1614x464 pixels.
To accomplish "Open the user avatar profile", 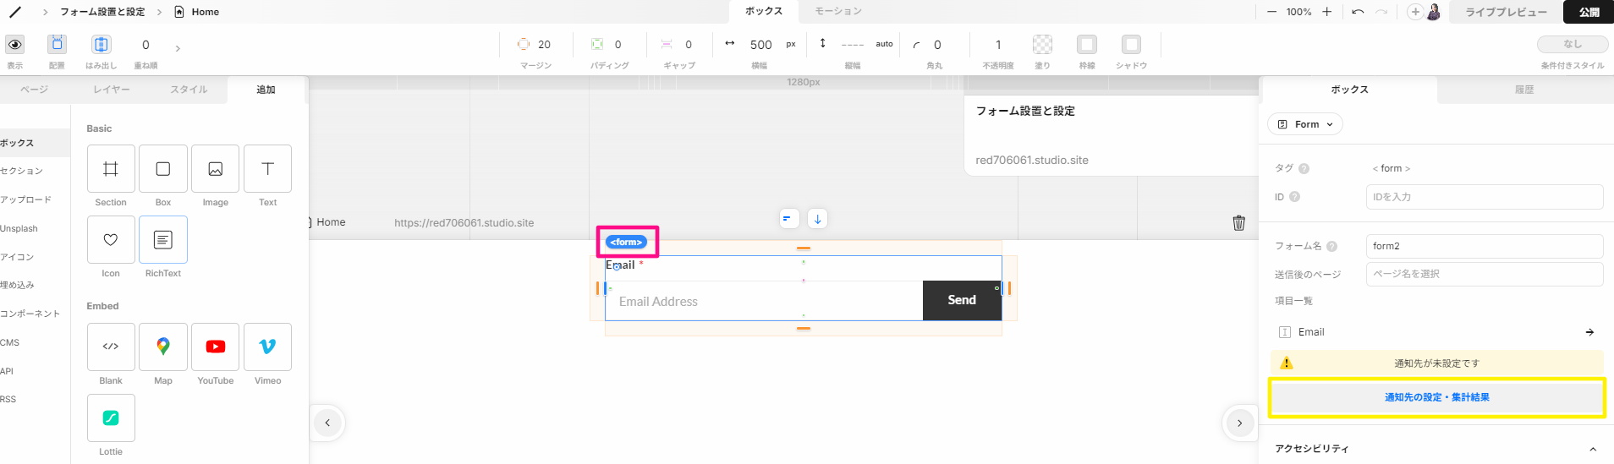I will coord(1434,12).
